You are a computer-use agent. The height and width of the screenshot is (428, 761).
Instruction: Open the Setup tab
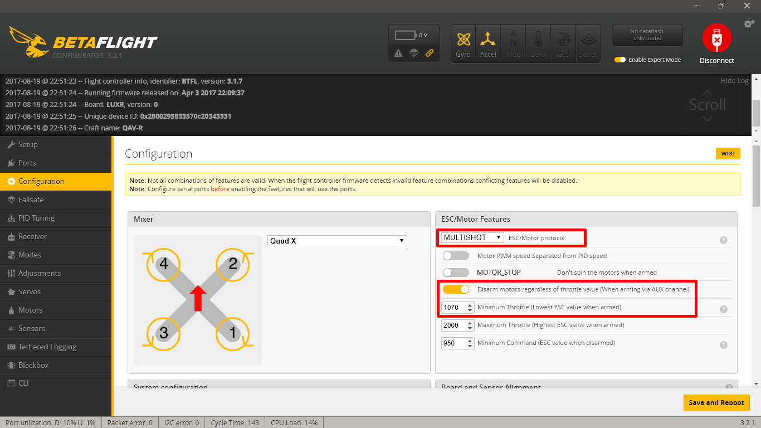pos(56,144)
